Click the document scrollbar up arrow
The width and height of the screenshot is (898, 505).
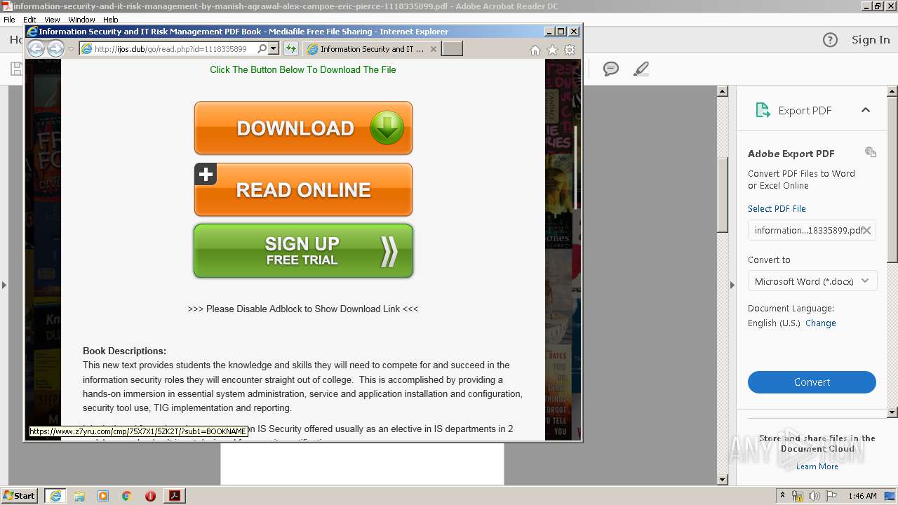[x=723, y=92]
